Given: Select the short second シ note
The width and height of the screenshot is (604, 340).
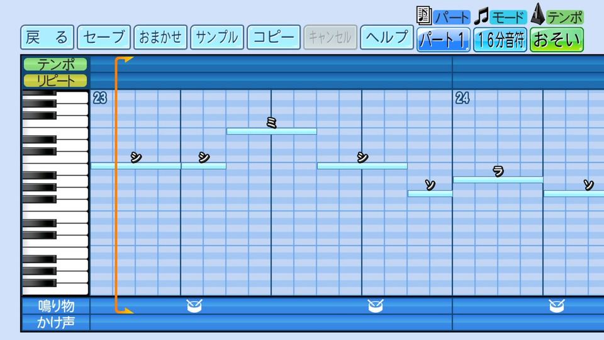Looking at the screenshot, I should point(204,166).
